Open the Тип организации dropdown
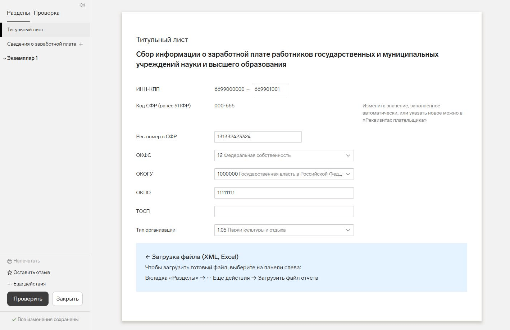The width and height of the screenshot is (510, 330). click(348, 230)
